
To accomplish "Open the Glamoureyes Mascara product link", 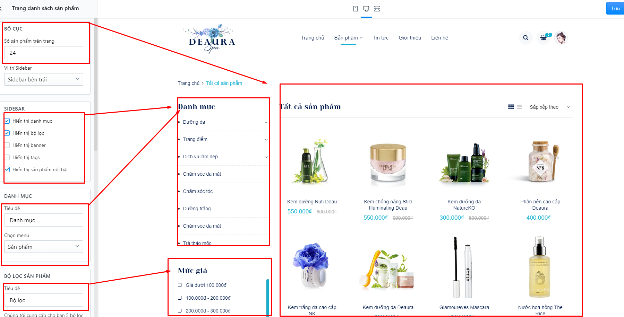I will click(x=464, y=307).
